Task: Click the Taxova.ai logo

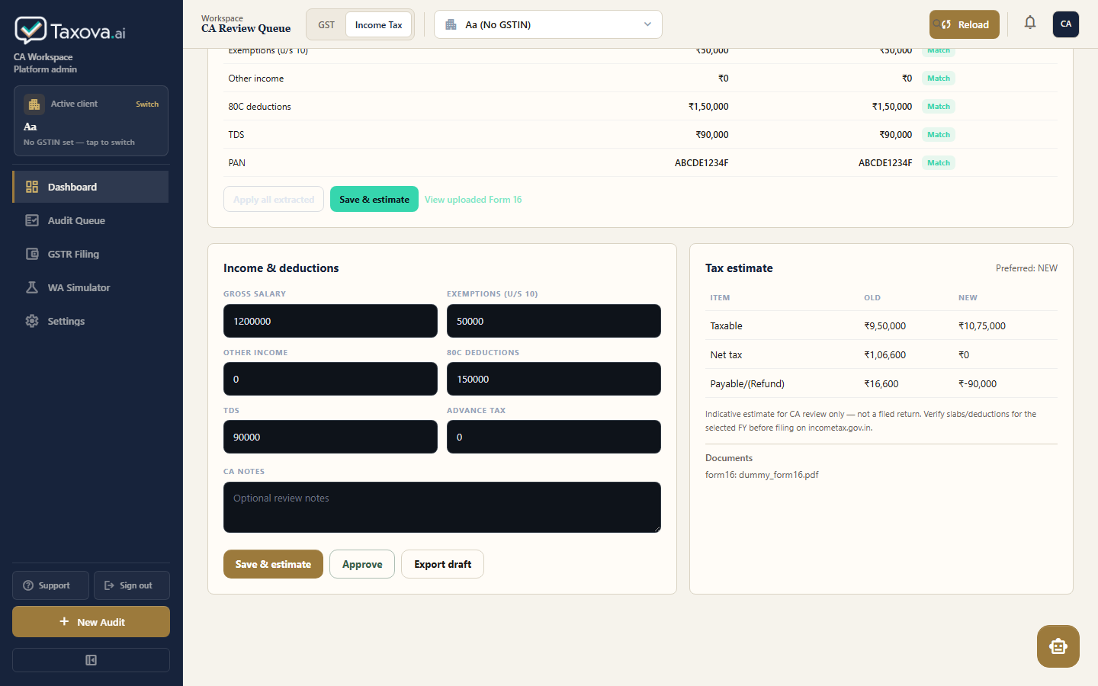Action: pyautogui.click(x=70, y=30)
